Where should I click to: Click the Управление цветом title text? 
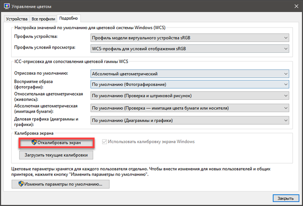tap(31, 6)
